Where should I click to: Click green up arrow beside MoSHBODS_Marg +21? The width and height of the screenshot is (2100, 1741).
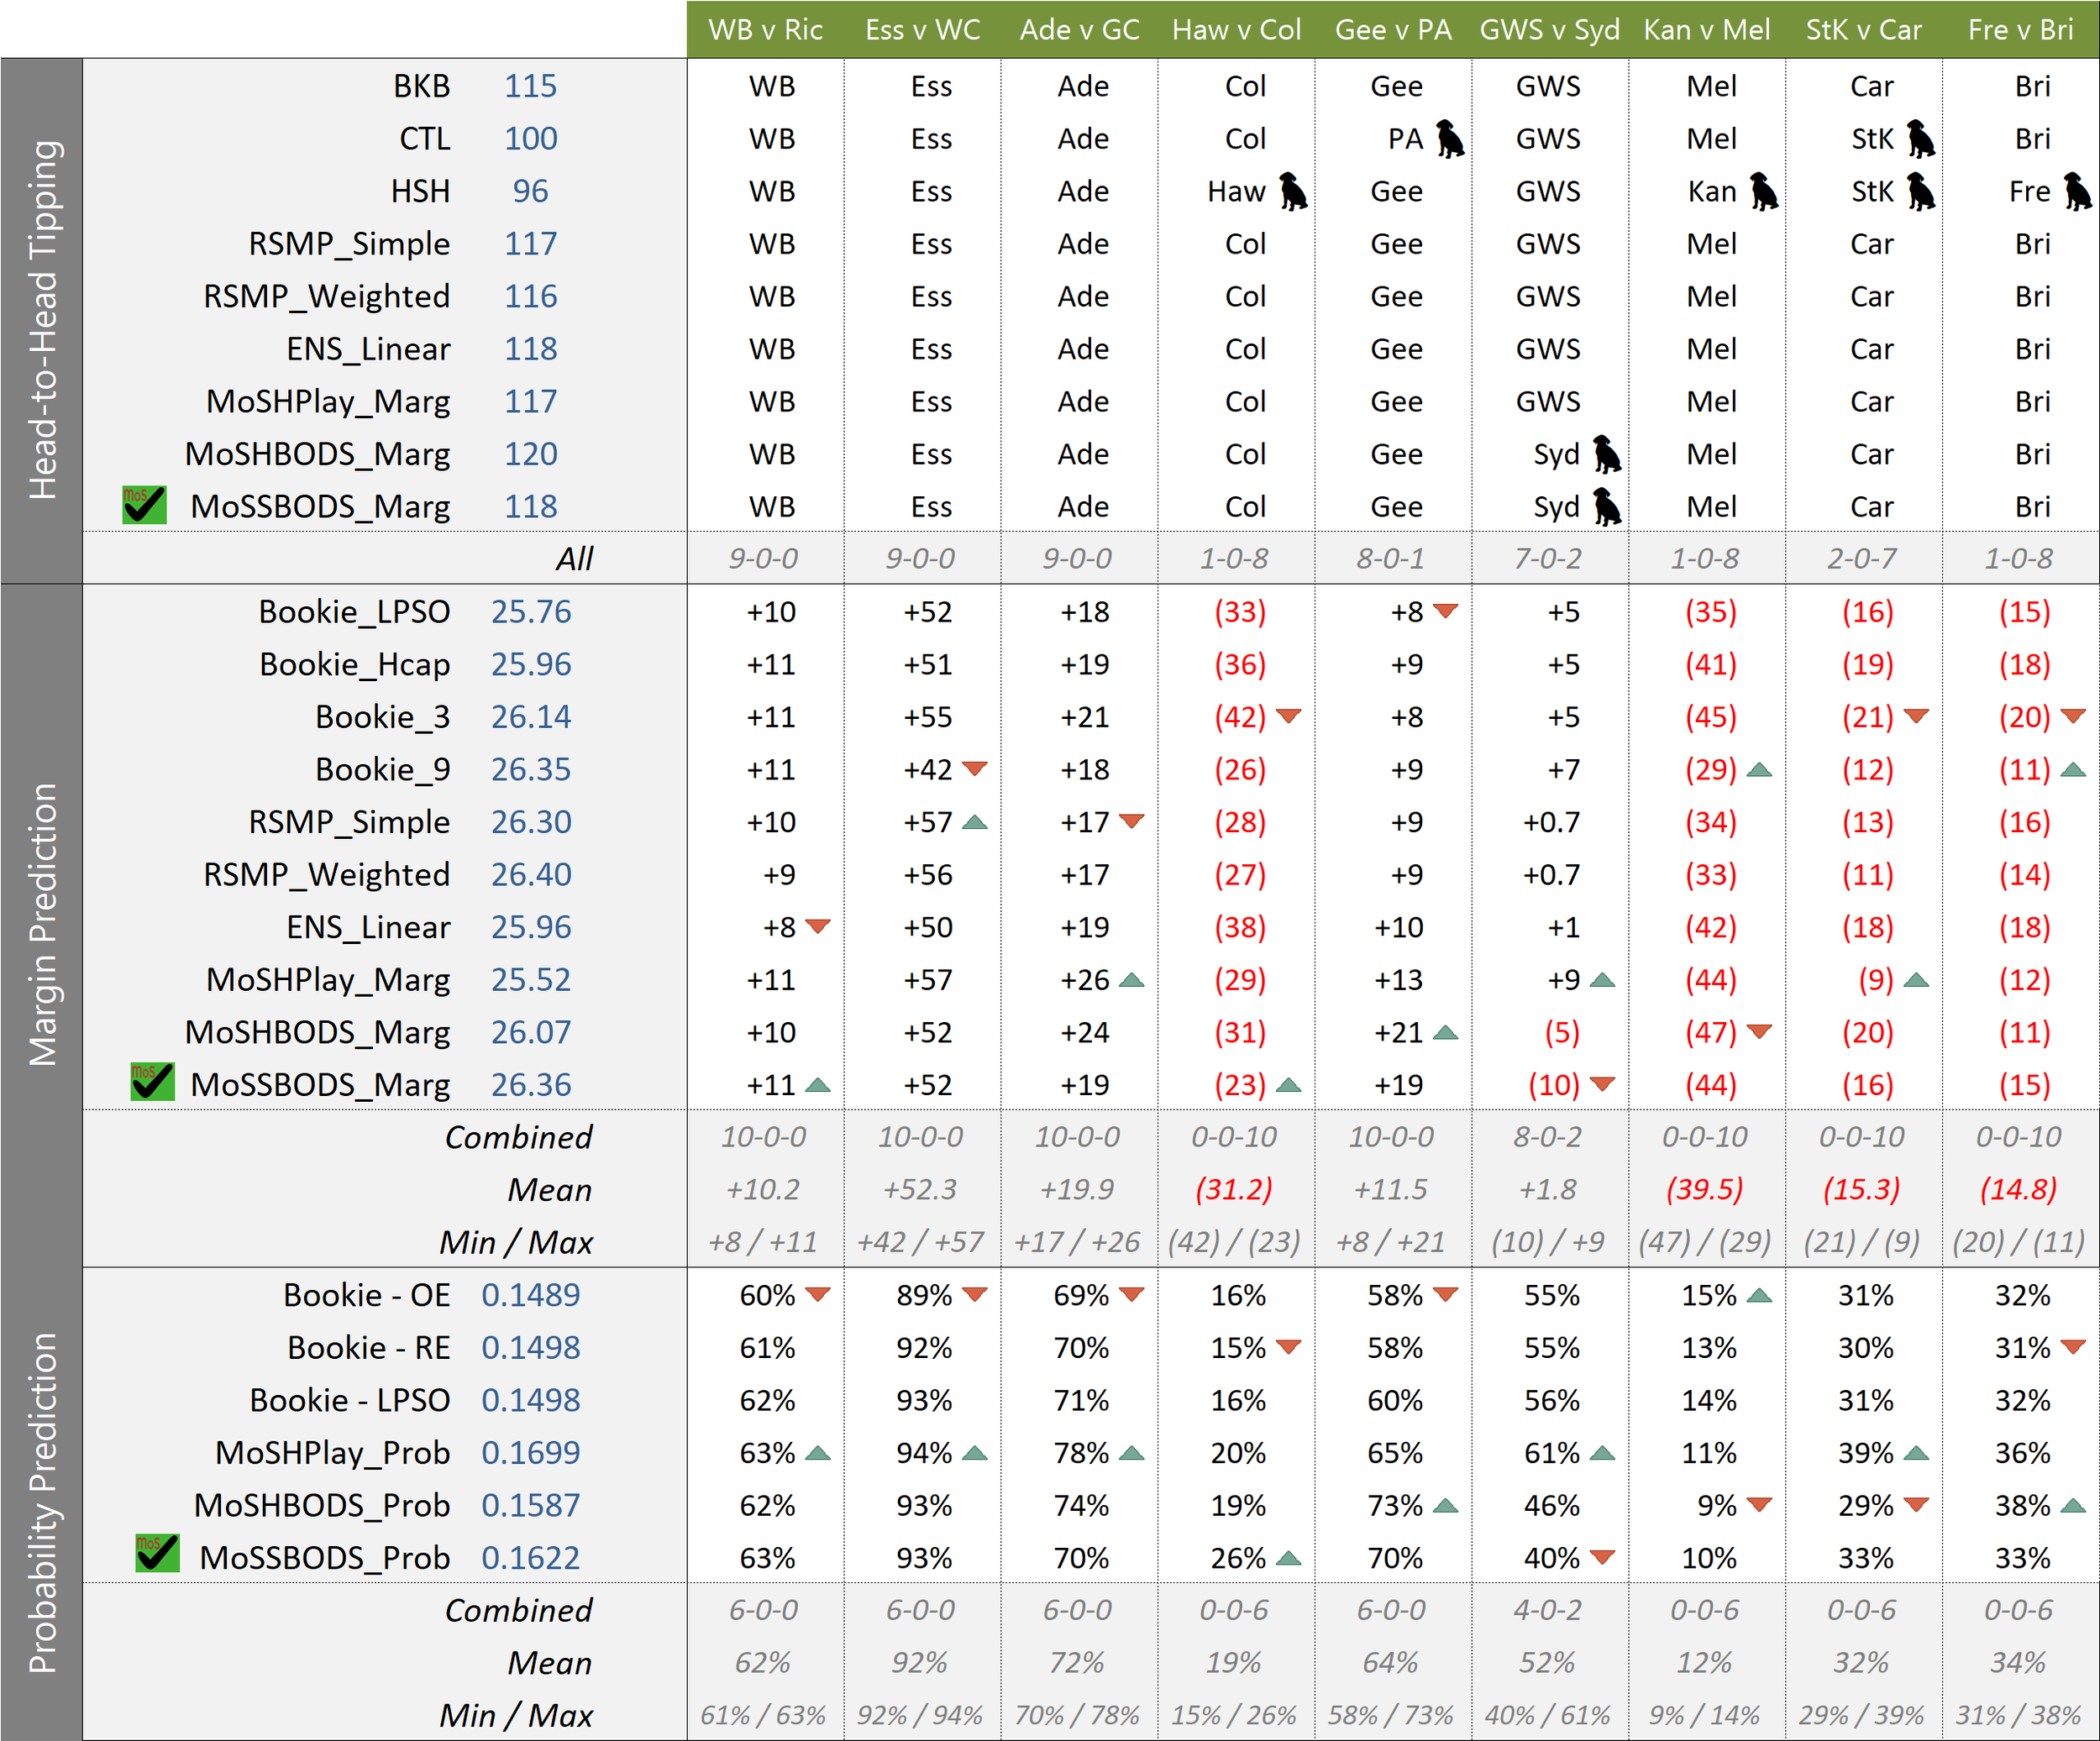pos(1445,1032)
